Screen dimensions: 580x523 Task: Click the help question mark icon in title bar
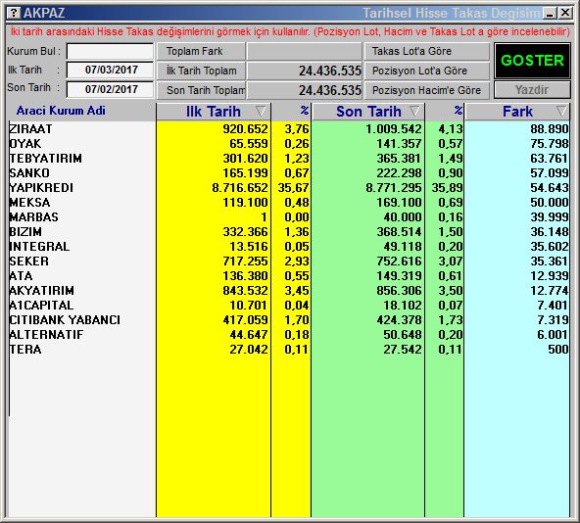(14, 13)
